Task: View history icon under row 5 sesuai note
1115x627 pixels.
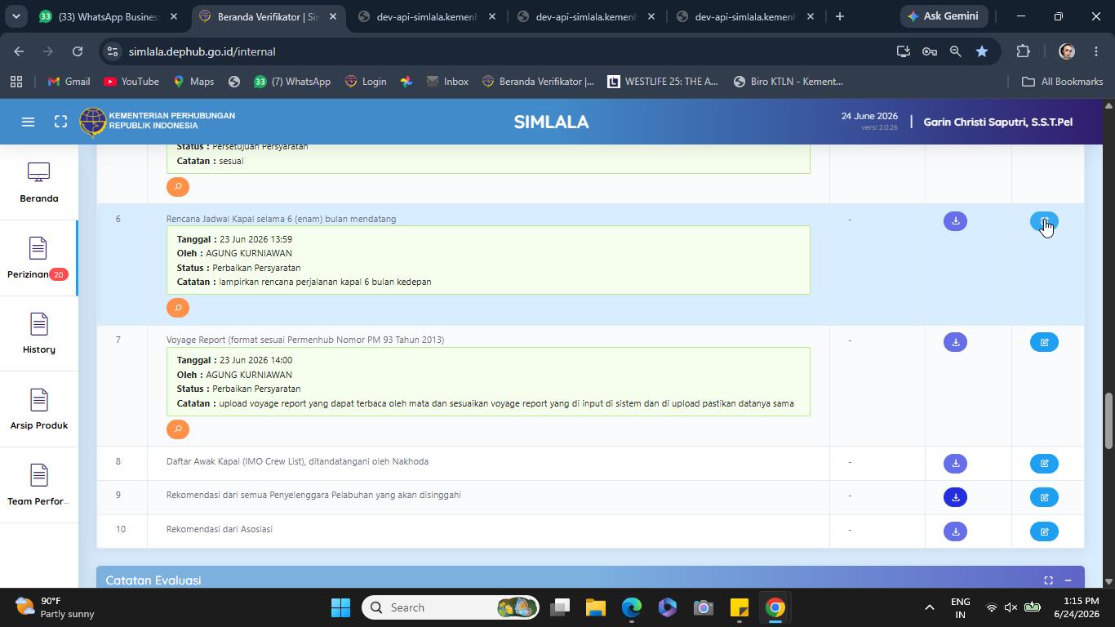Action: [x=177, y=187]
